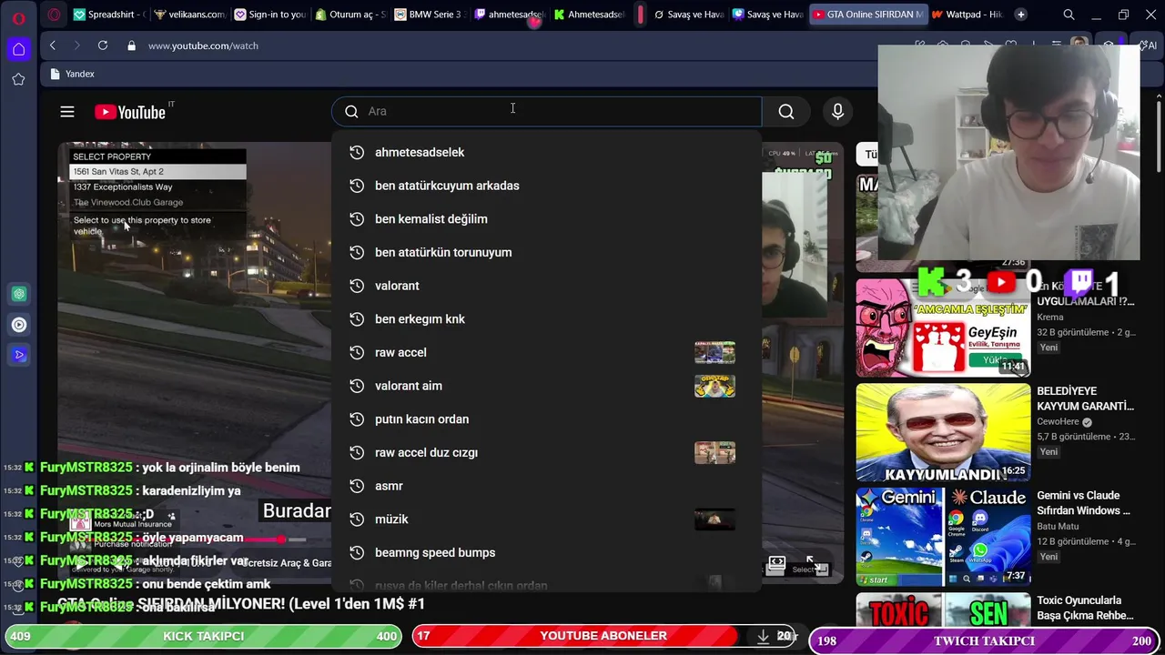This screenshot has width=1165, height=655.
Task: Switch to the Kick Ahmetesadselek tab
Action: pyautogui.click(x=590, y=15)
